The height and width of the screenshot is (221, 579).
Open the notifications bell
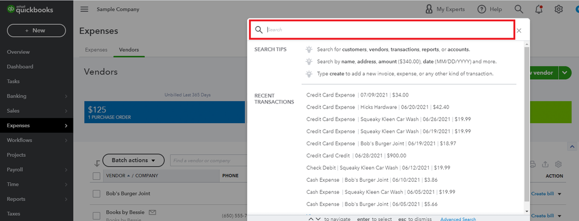tap(539, 9)
